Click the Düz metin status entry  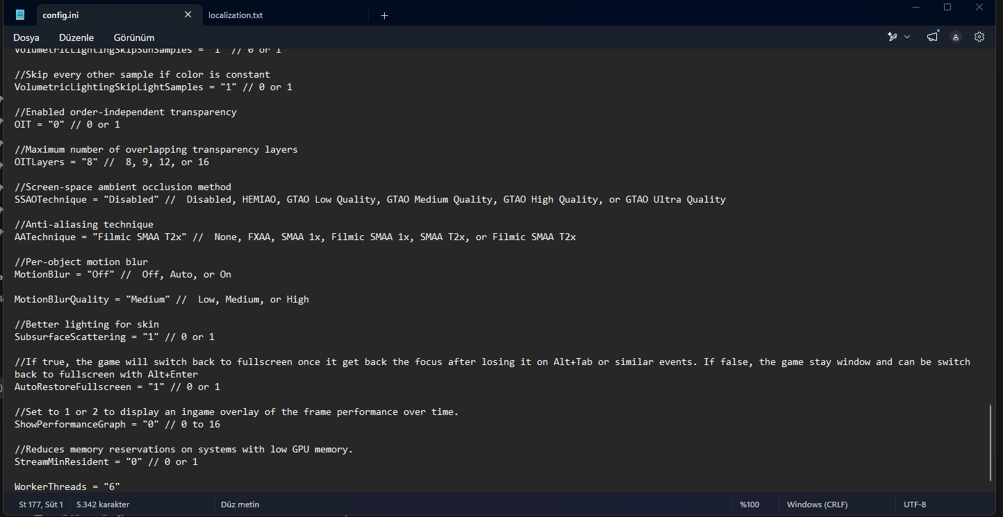click(240, 505)
